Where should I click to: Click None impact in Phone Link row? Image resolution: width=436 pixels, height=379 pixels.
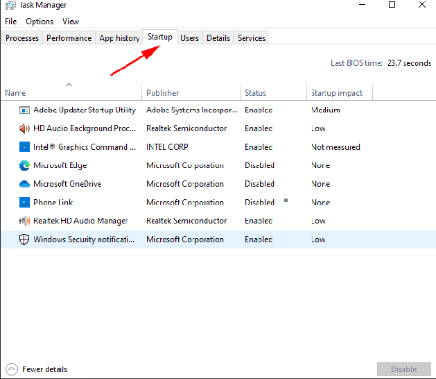coord(321,202)
